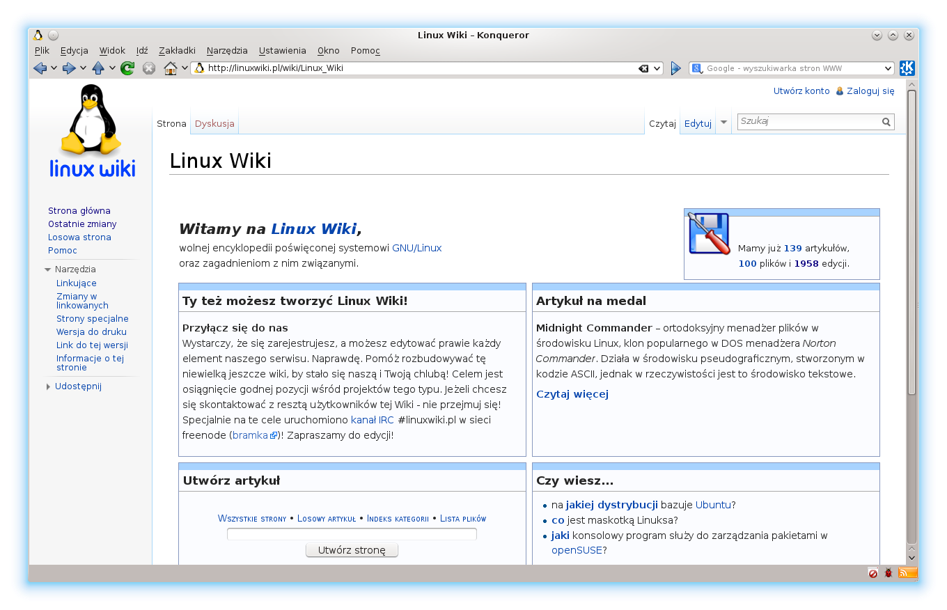Follow the Zaloguj się link
This screenshot has width=947, height=610.
[870, 91]
